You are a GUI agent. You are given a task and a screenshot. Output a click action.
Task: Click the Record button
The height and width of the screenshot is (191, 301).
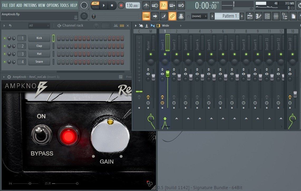121,6
